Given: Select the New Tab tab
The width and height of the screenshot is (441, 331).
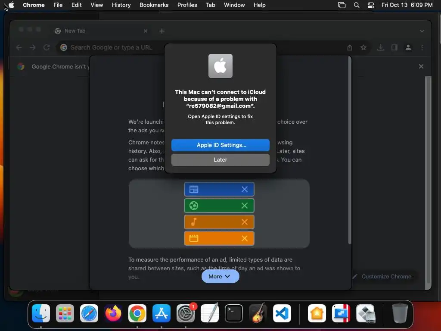Looking at the screenshot, I should pyautogui.click(x=101, y=31).
